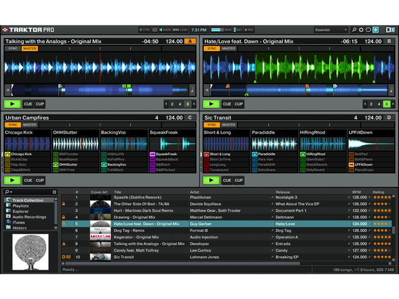Click HiRingRhod sample cell icon

click(x=302, y=154)
